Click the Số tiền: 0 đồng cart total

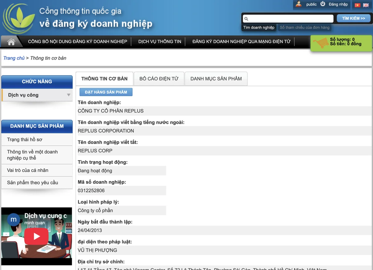[346, 44]
